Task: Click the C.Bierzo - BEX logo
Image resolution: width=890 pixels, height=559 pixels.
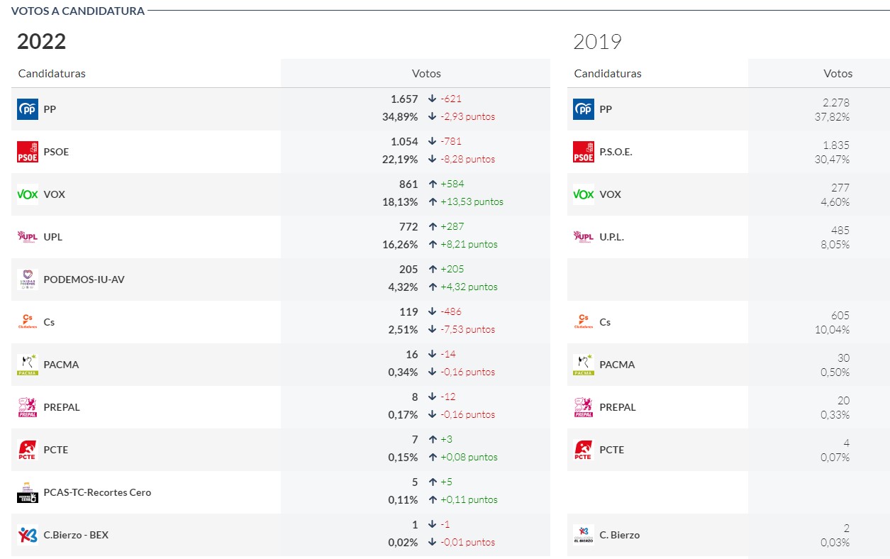Action: pyautogui.click(x=28, y=535)
